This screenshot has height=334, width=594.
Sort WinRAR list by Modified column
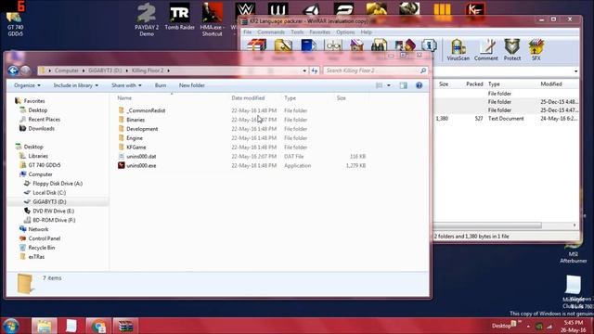tap(551, 84)
